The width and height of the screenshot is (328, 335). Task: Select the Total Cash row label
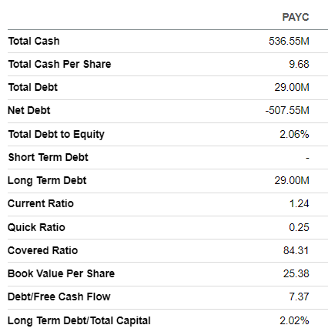point(34,41)
